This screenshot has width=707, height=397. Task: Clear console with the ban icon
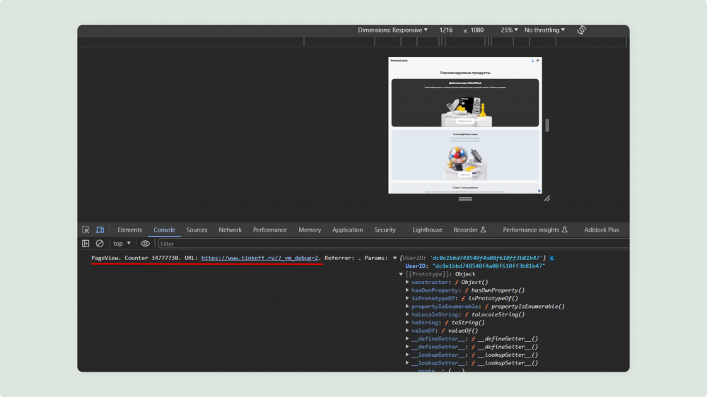(100, 243)
